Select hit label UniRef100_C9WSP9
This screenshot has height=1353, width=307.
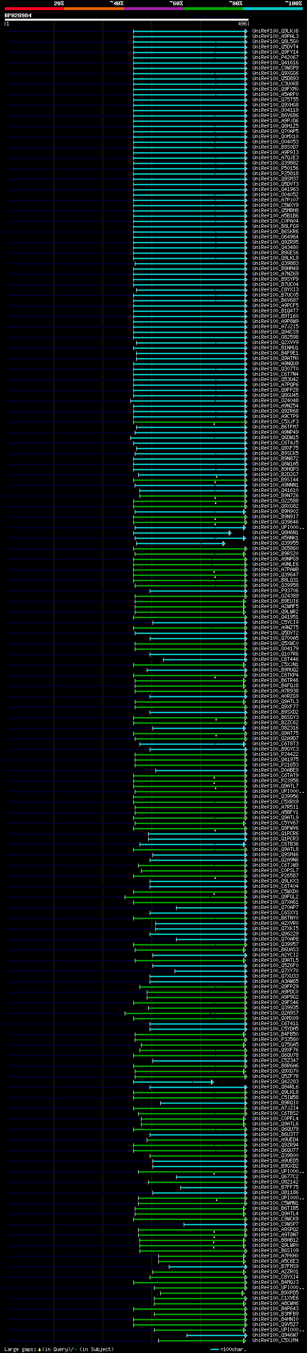coord(275,68)
